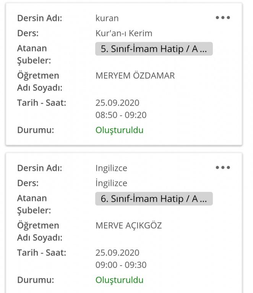Click the course name "İngilizce" beside Ders

coord(111,183)
